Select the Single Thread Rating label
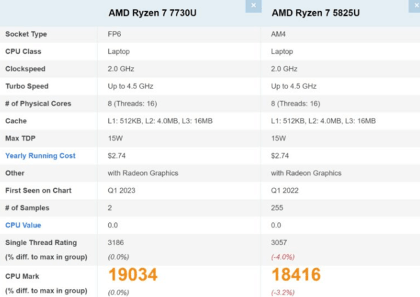Viewport: 420px width, 297px height. click(41, 243)
